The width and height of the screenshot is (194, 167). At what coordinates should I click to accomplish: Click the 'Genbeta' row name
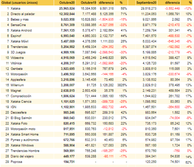[x=17, y=69]
